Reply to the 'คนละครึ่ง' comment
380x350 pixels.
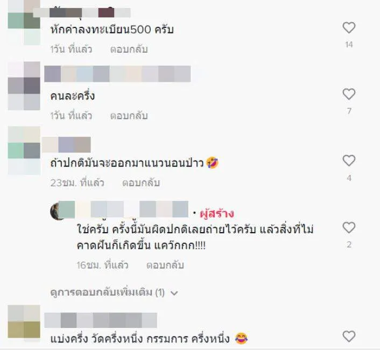[129, 116]
